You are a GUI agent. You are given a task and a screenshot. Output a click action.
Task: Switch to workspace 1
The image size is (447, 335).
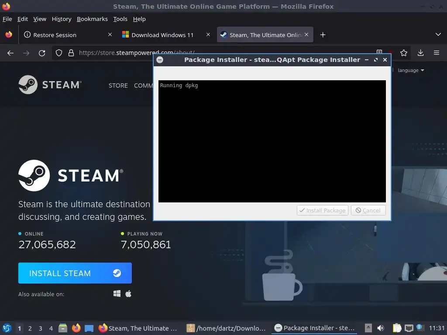click(x=19, y=328)
